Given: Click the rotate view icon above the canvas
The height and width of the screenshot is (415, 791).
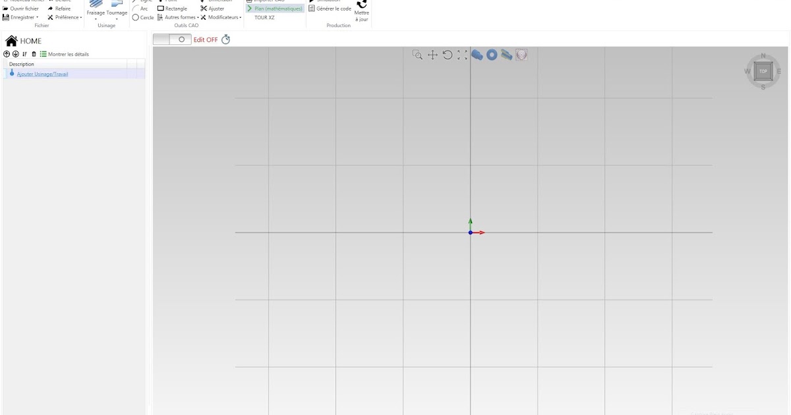Looking at the screenshot, I should point(448,55).
